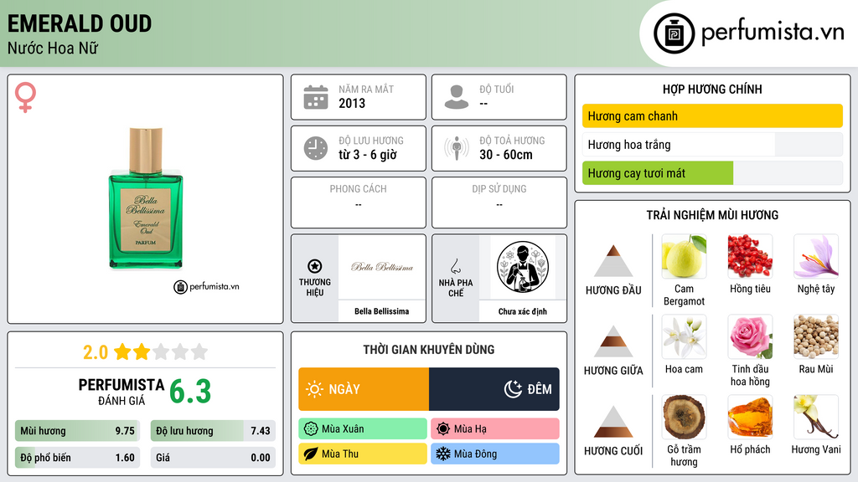Click the Dịp sử dụng occasion box
Screen dimensions: 858x482
tap(499, 203)
